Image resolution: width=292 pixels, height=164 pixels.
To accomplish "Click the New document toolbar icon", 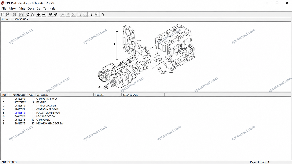I will (3, 14).
